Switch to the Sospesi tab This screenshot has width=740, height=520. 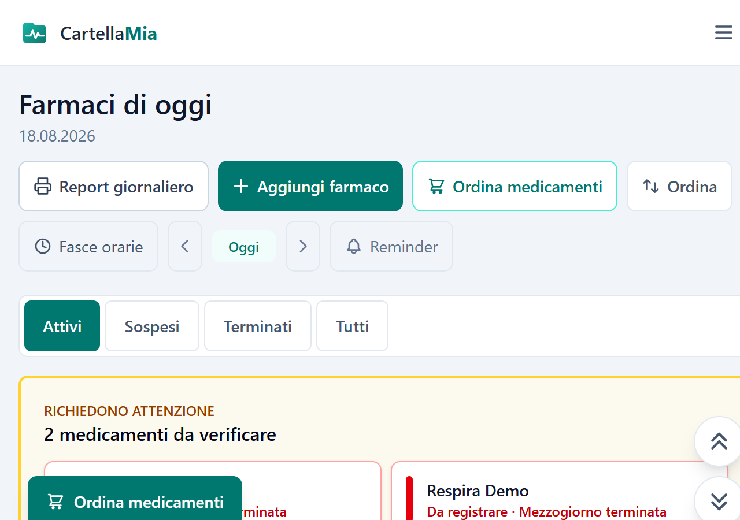(152, 326)
